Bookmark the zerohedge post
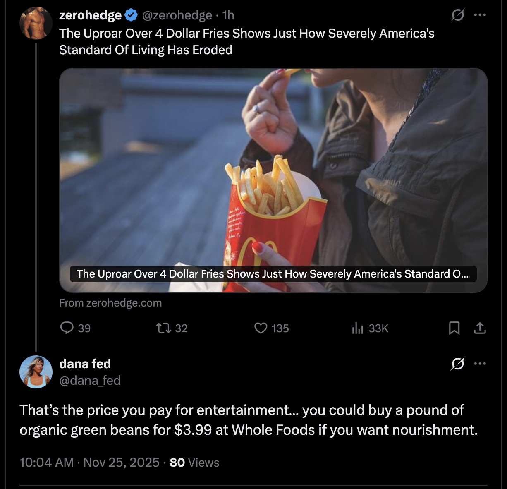 click(x=454, y=328)
